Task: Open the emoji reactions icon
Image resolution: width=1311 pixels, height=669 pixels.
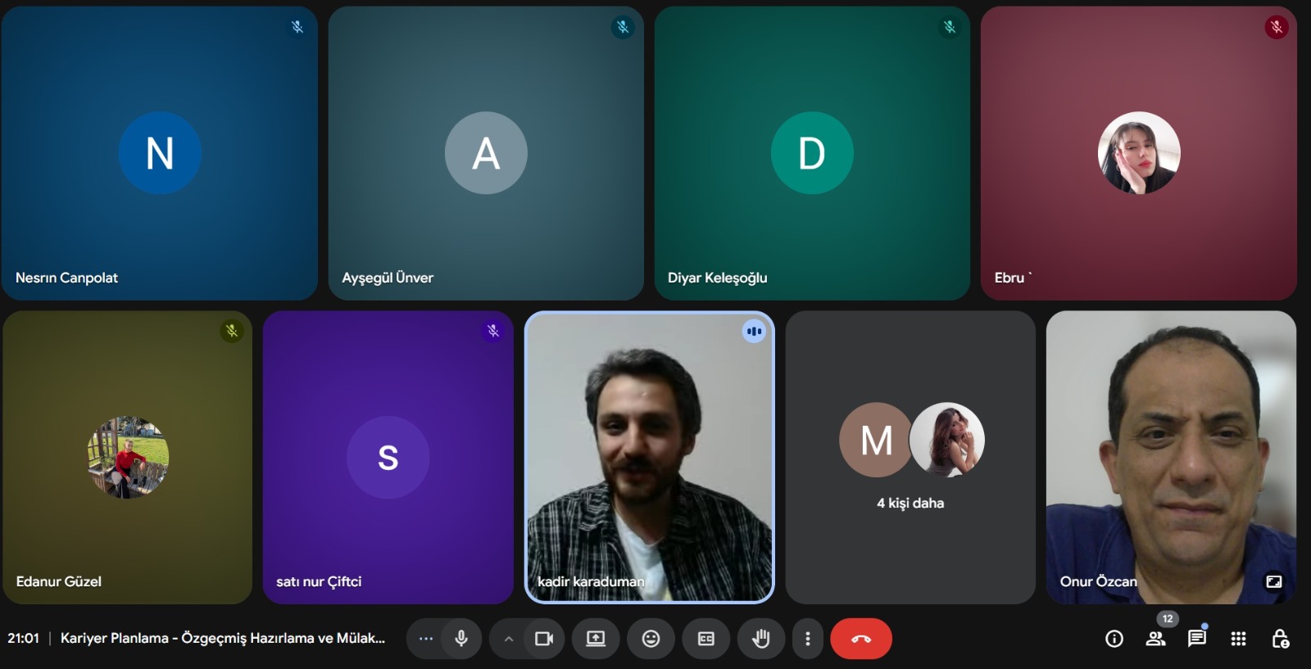Action: (651, 639)
